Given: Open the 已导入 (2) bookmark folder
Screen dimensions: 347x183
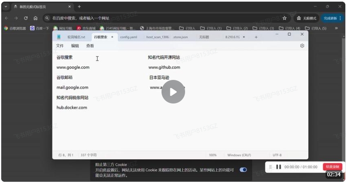Looking at the screenshot, I should 237,28.
